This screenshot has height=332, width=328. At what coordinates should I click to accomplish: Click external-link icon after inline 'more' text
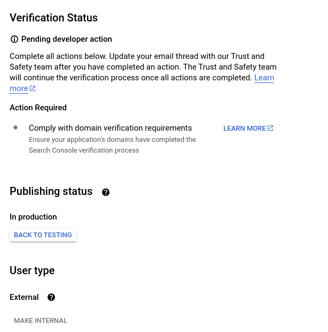(x=33, y=88)
